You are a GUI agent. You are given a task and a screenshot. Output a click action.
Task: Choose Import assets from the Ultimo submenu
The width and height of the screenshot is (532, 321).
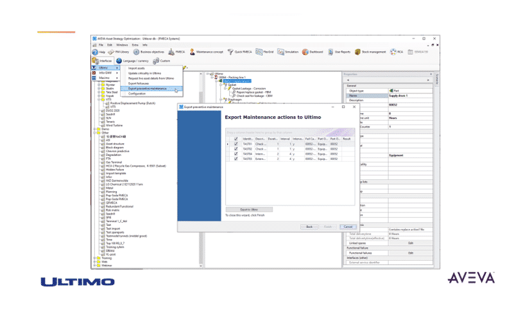coord(151,68)
